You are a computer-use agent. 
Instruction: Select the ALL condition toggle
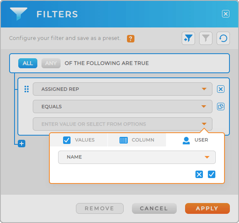tap(28, 63)
